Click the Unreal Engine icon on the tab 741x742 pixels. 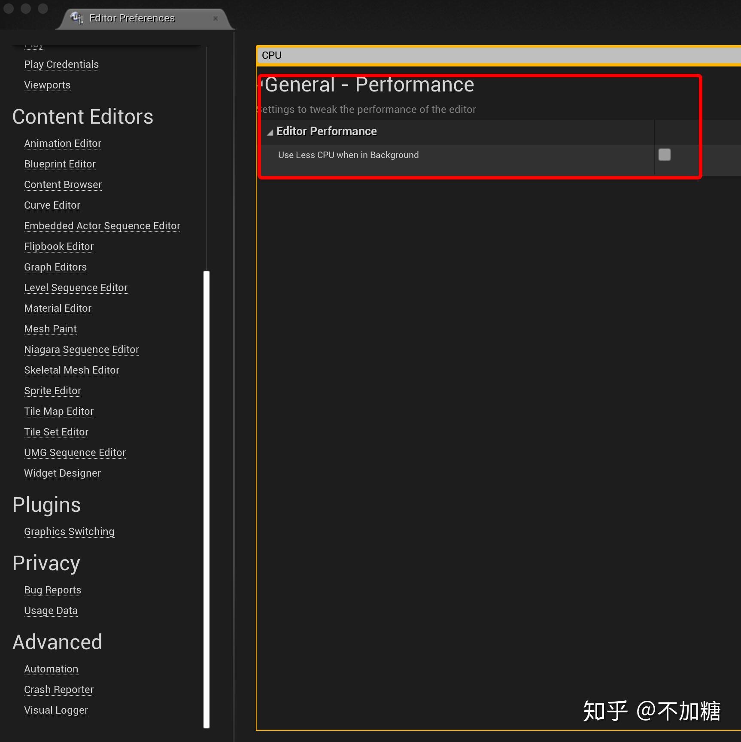pyautogui.click(x=77, y=18)
